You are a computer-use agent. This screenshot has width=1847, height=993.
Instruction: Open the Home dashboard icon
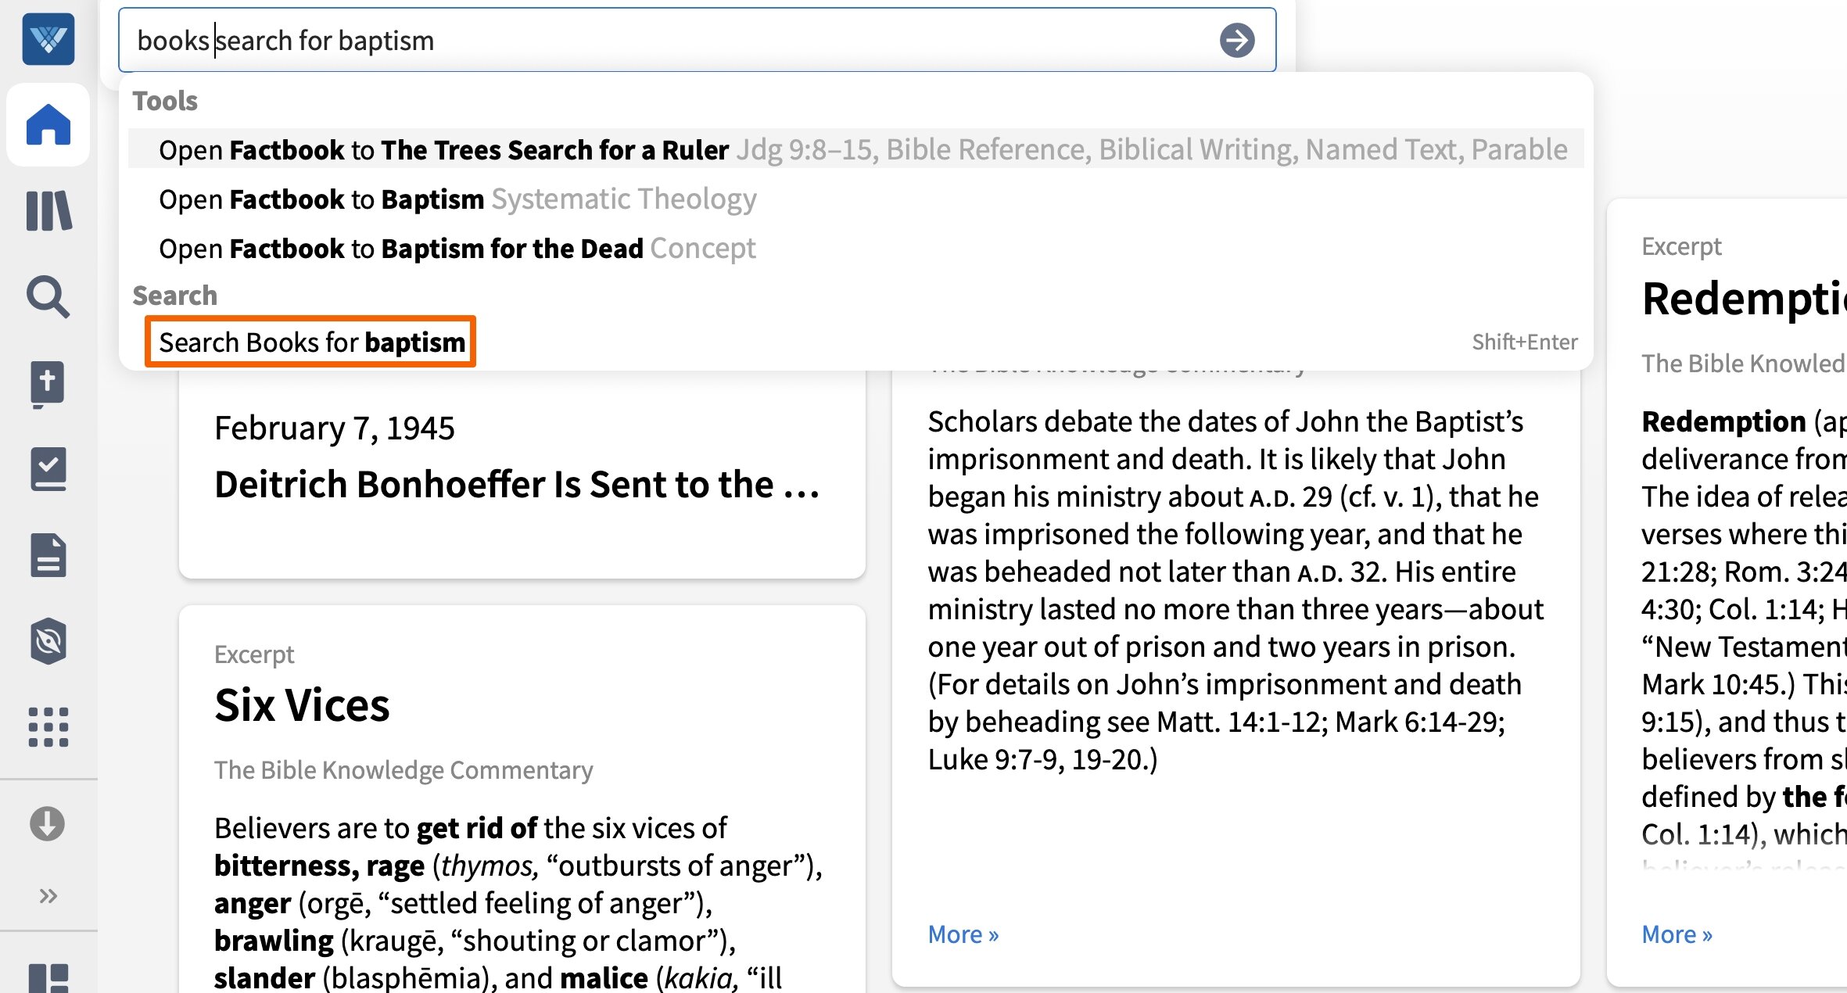48,125
